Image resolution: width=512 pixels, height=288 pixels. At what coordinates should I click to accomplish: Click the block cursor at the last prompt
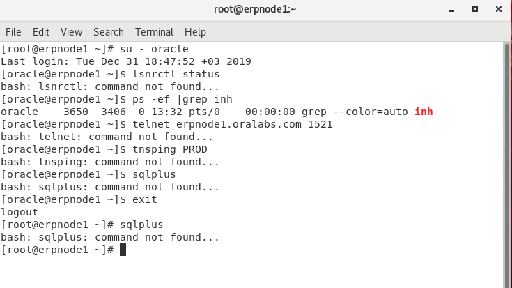coord(123,250)
